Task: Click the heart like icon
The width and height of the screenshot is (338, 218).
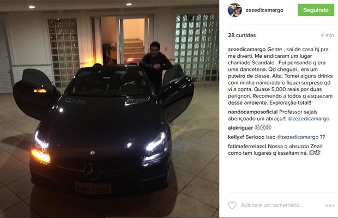Action: [232, 205]
